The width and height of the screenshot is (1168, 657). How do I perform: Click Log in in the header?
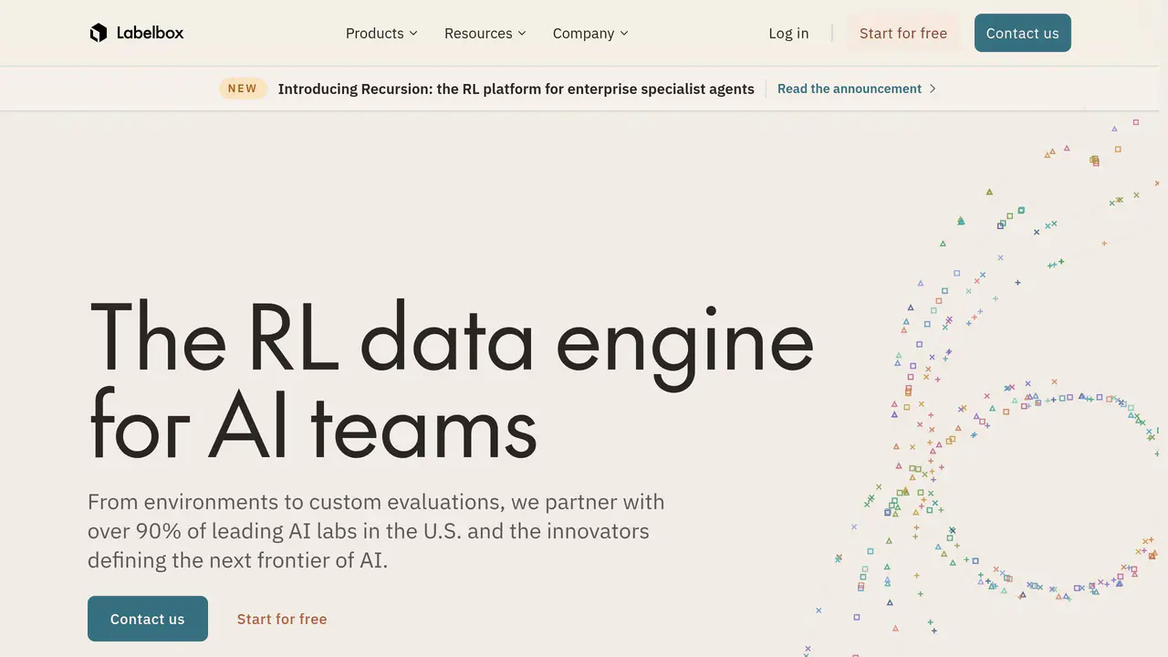788,33
